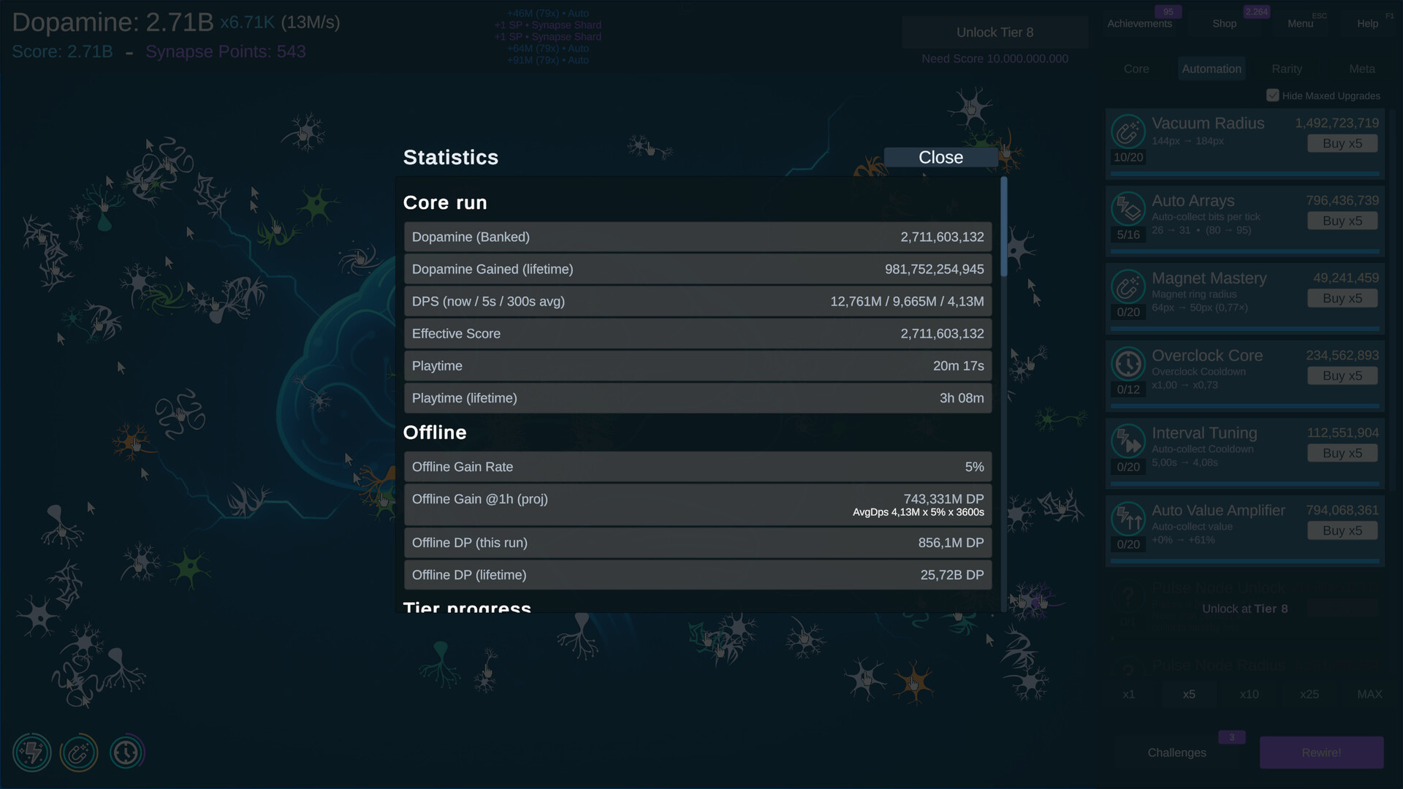Screen dimensions: 1403x789
Task: Switch to the Meta tab
Action: coord(1362,68)
